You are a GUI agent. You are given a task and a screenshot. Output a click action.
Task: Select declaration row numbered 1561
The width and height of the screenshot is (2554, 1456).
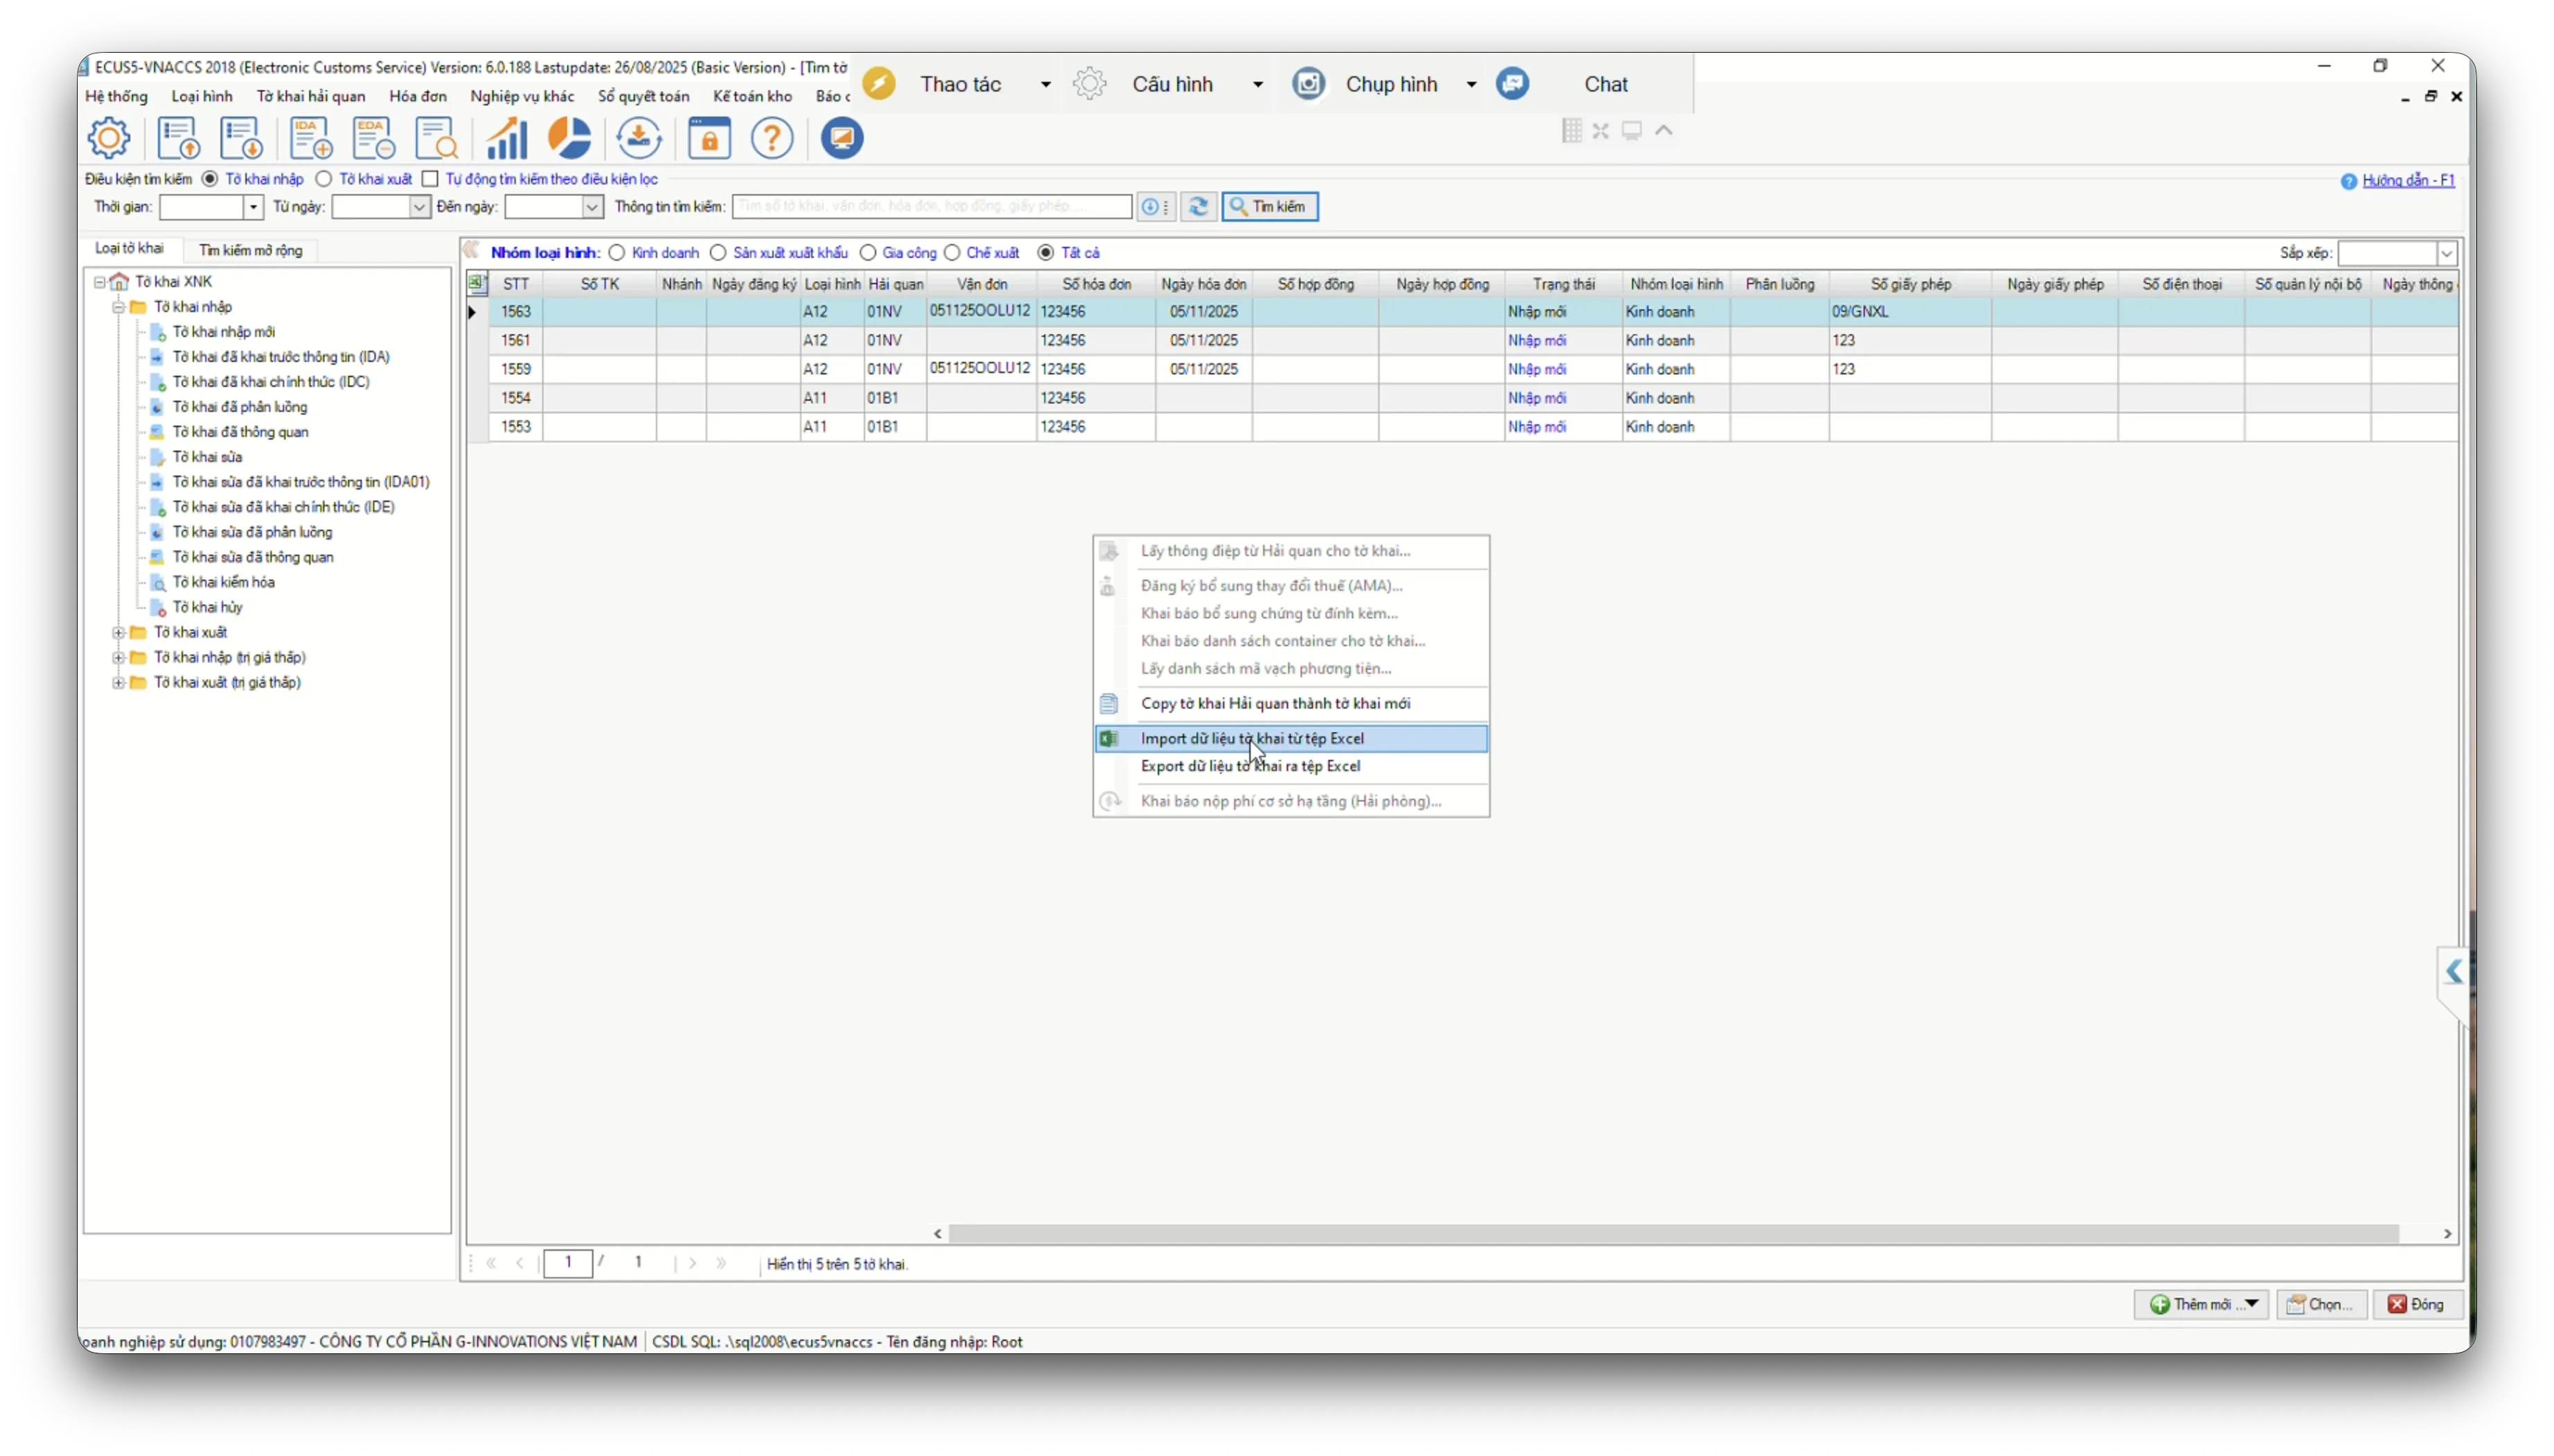(516, 340)
